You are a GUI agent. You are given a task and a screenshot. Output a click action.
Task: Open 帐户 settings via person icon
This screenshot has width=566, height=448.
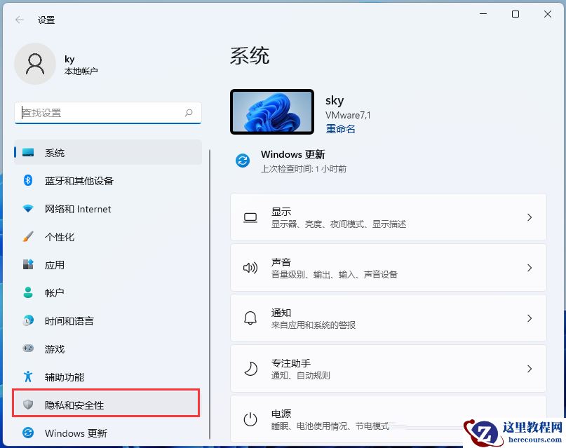click(27, 293)
